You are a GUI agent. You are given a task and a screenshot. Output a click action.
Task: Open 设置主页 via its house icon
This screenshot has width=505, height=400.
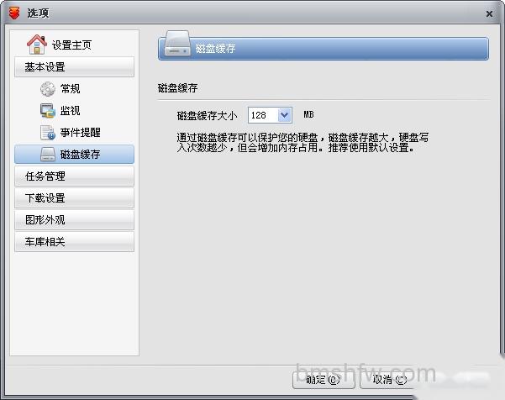click(x=37, y=45)
